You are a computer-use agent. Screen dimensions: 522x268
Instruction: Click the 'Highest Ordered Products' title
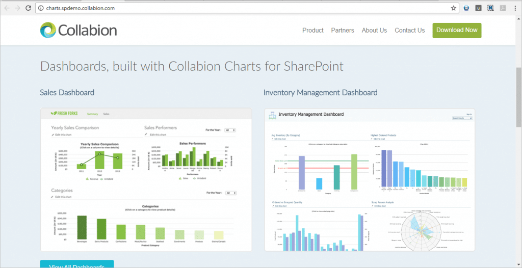coord(383,136)
